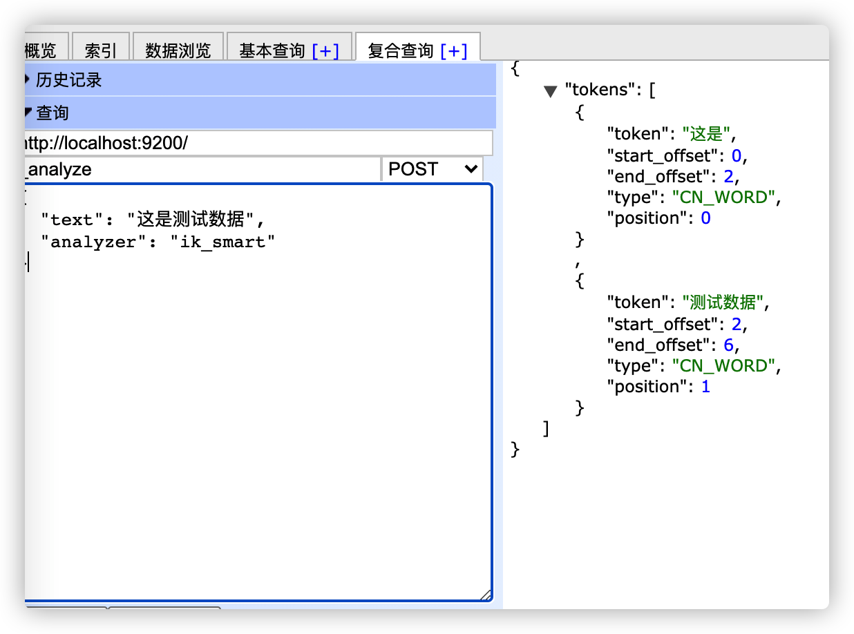Click "ik_smart" analyzer text in editor
Image resolution: width=854 pixels, height=634 pixels.
222,242
